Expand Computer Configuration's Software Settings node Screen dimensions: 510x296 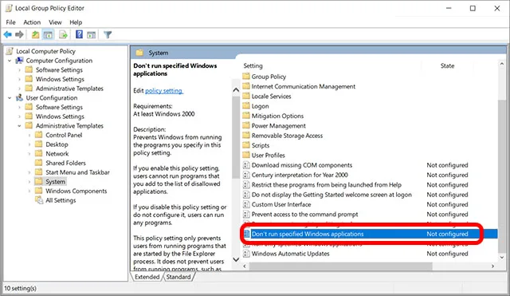click(x=19, y=70)
